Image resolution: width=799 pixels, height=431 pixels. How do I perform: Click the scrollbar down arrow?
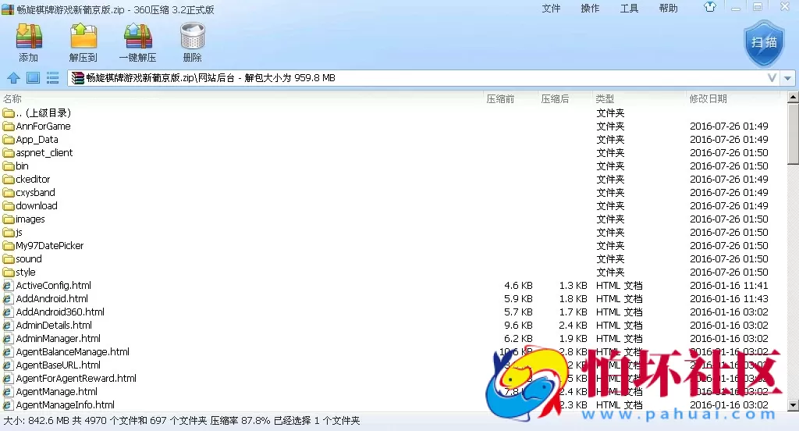tap(793, 405)
